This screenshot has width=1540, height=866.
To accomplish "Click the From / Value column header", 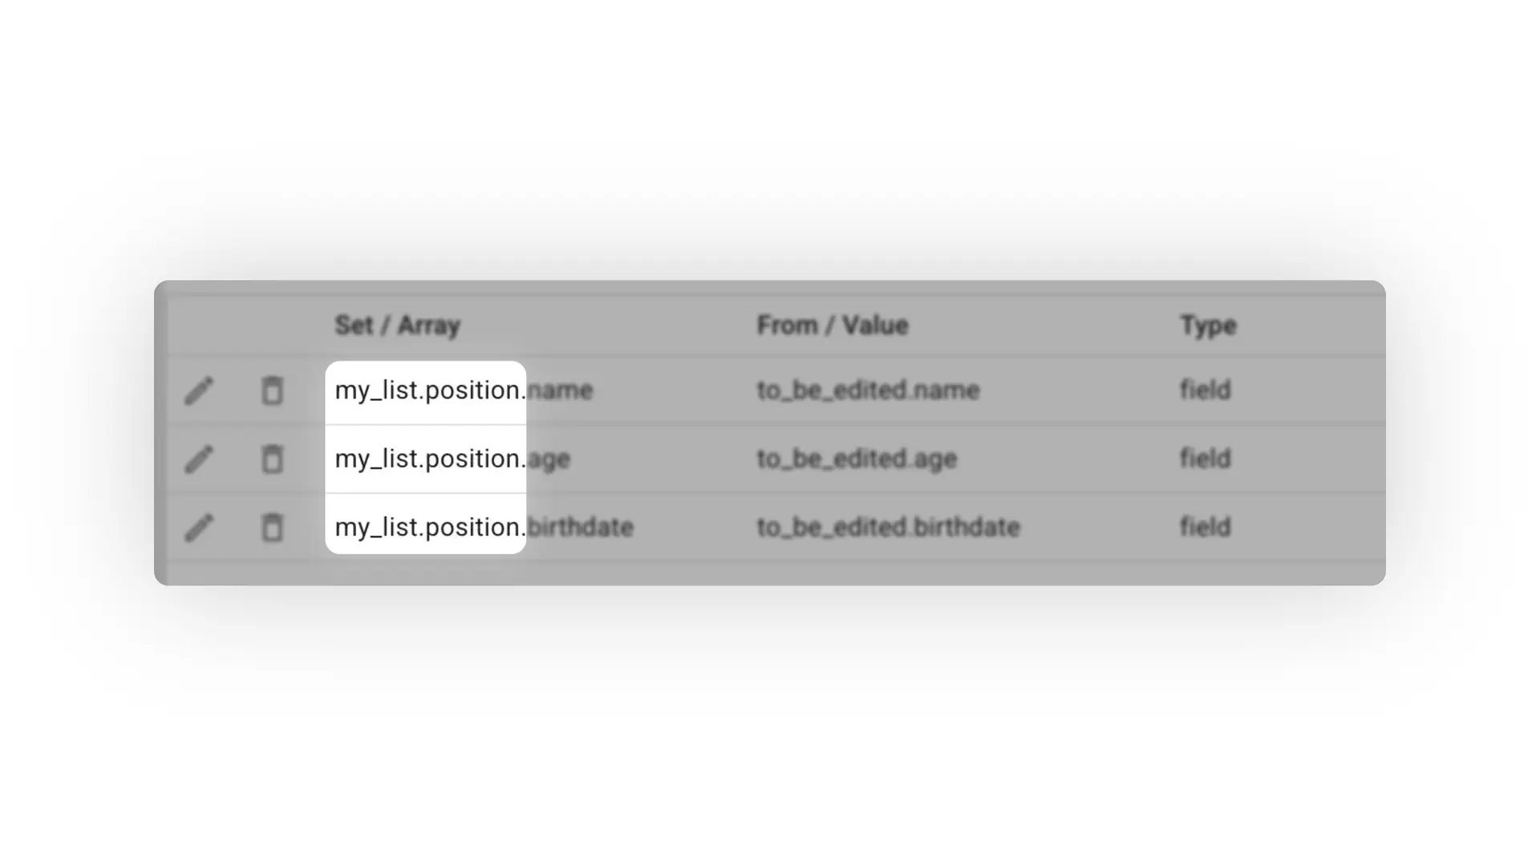I will [832, 326].
